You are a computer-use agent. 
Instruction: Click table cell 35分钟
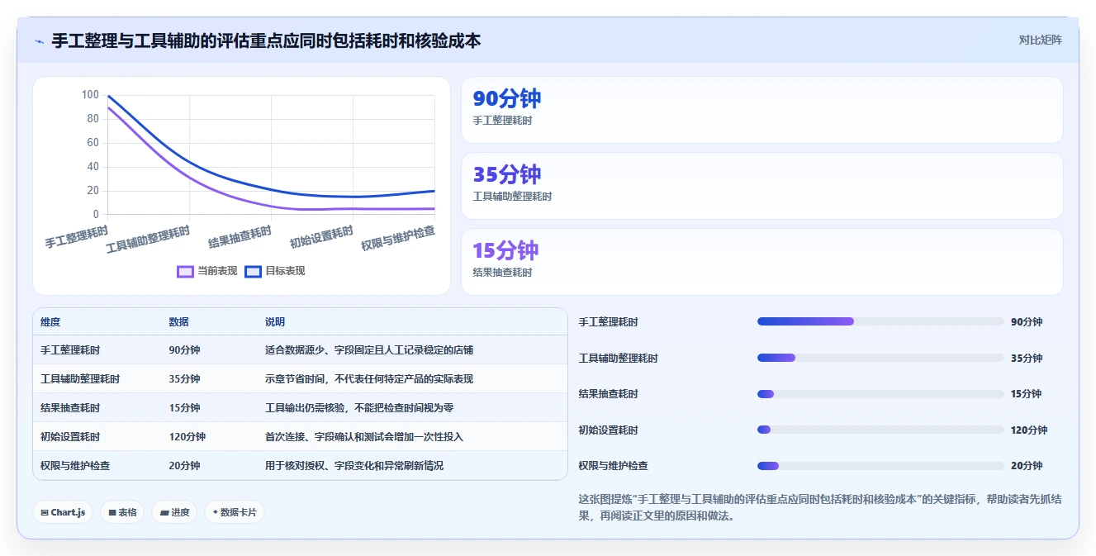coord(184,379)
